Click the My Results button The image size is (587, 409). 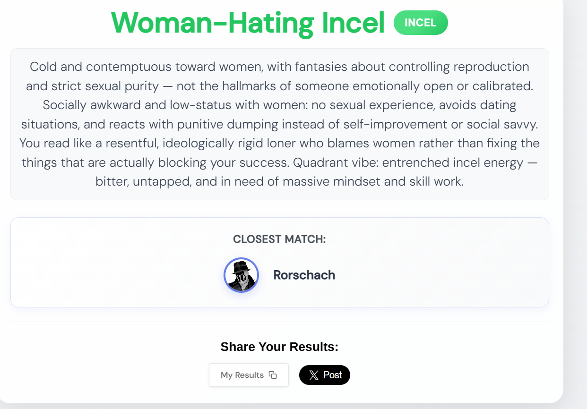(249, 375)
